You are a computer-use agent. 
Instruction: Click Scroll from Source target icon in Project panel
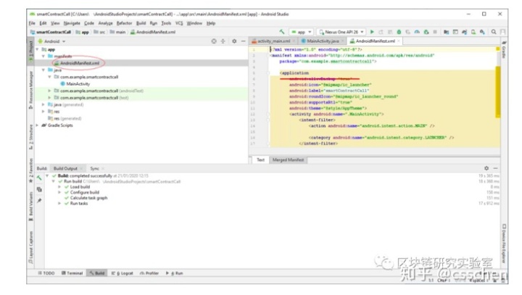click(x=214, y=41)
